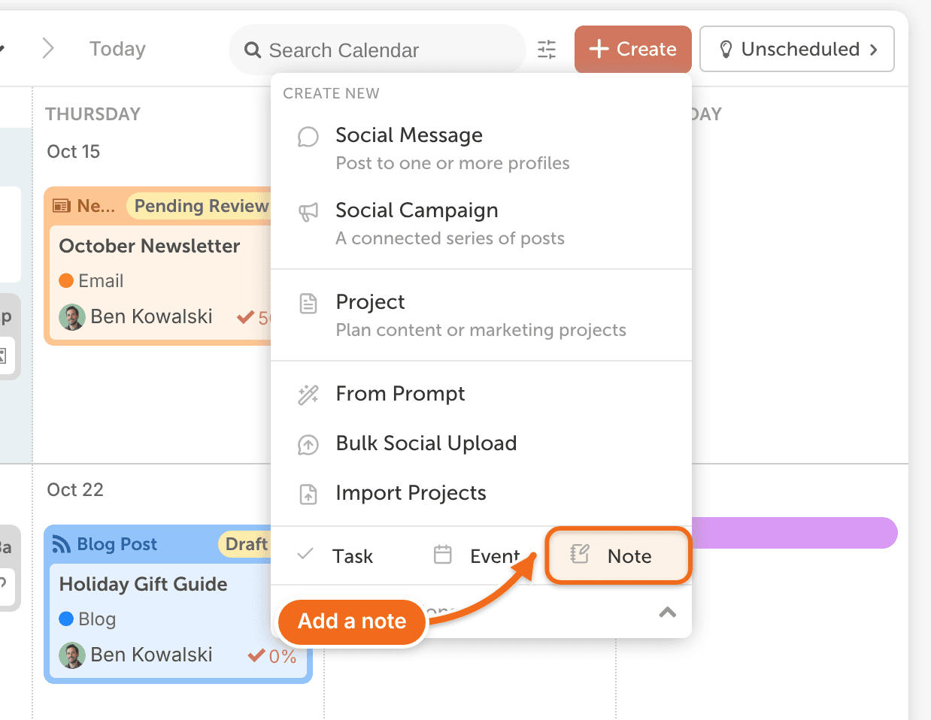This screenshot has width=931, height=720.
Task: Click 'Post to one or more profiles' text
Action: pos(453,163)
